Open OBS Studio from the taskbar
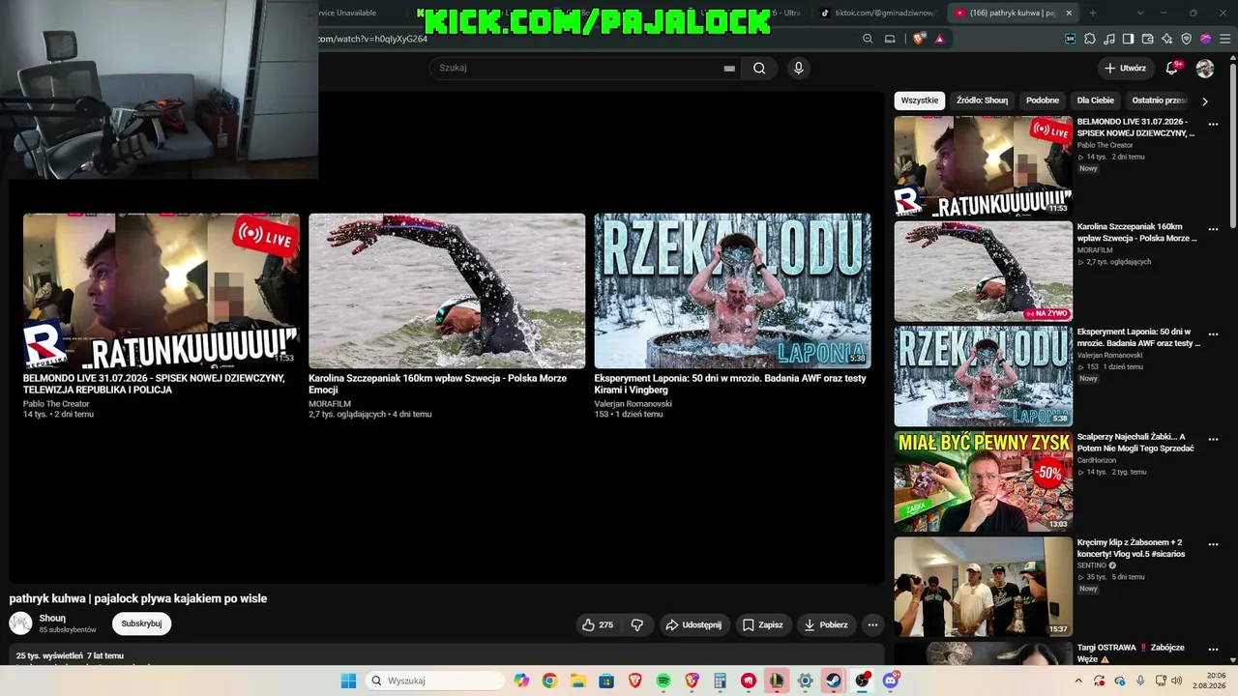 click(861, 681)
